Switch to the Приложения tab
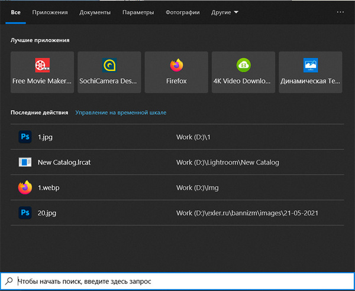This screenshot has height=291, width=355. 50,12
